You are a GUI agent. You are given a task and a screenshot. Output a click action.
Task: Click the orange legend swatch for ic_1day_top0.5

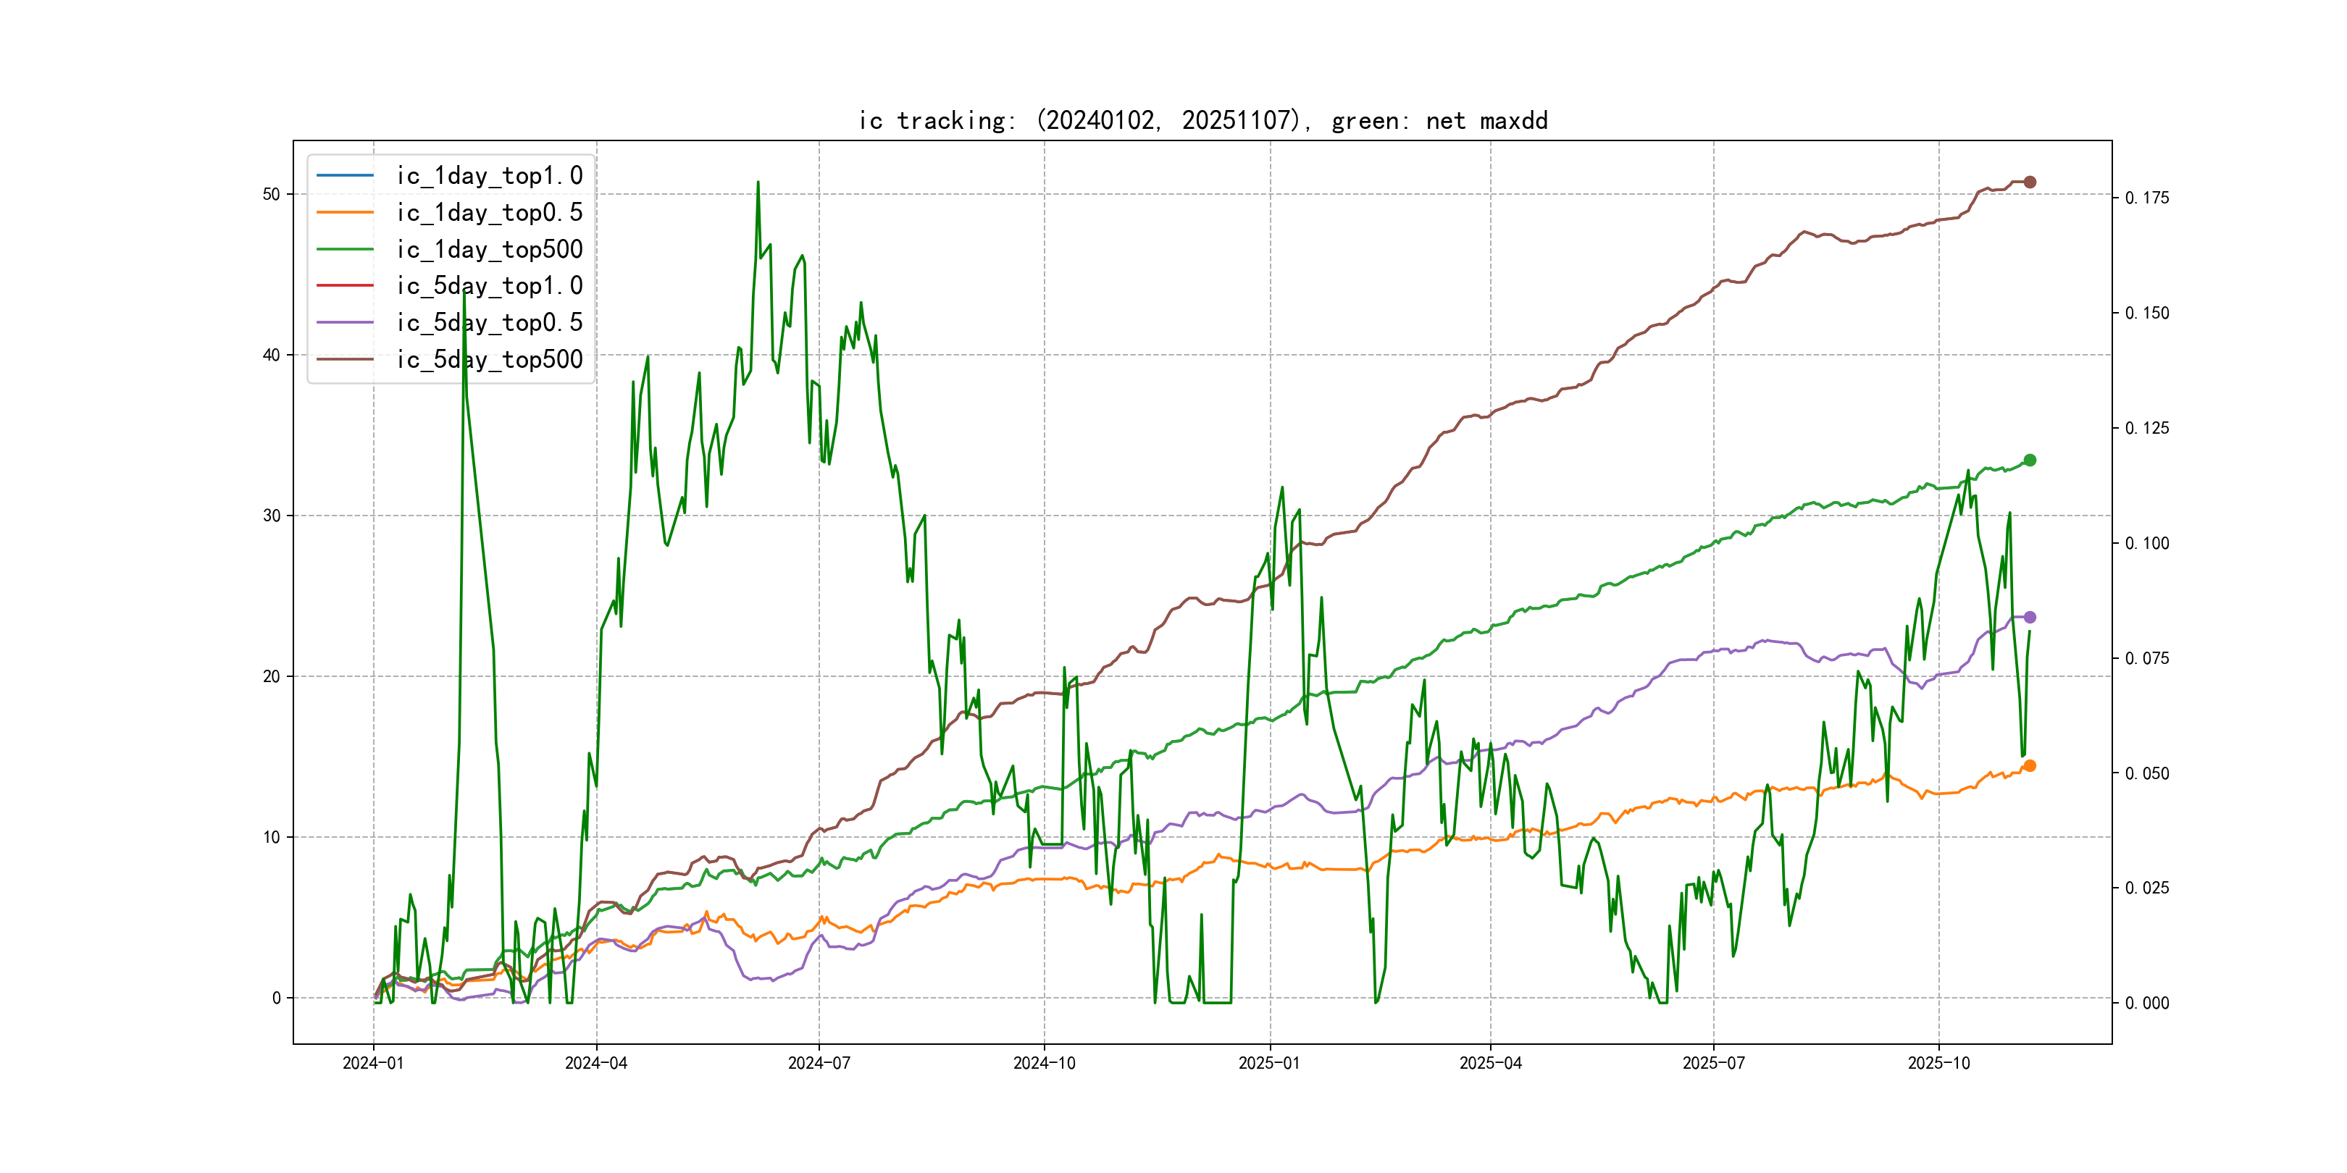(x=344, y=212)
